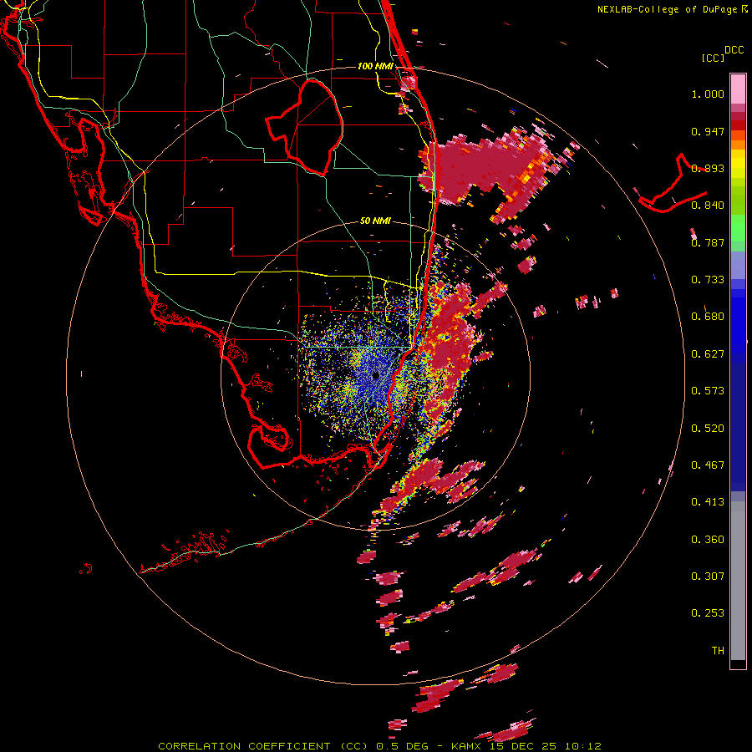Click the '0.787' color scale value

708,242
